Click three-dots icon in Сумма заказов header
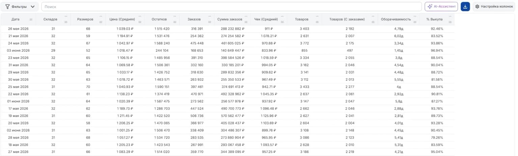This screenshot has width=518, height=156. pyautogui.click(x=247, y=16)
